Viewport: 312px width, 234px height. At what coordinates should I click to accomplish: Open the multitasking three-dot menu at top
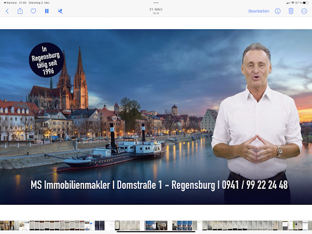pos(156,2)
